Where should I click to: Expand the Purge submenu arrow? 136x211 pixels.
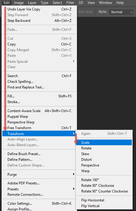click(x=74, y=174)
